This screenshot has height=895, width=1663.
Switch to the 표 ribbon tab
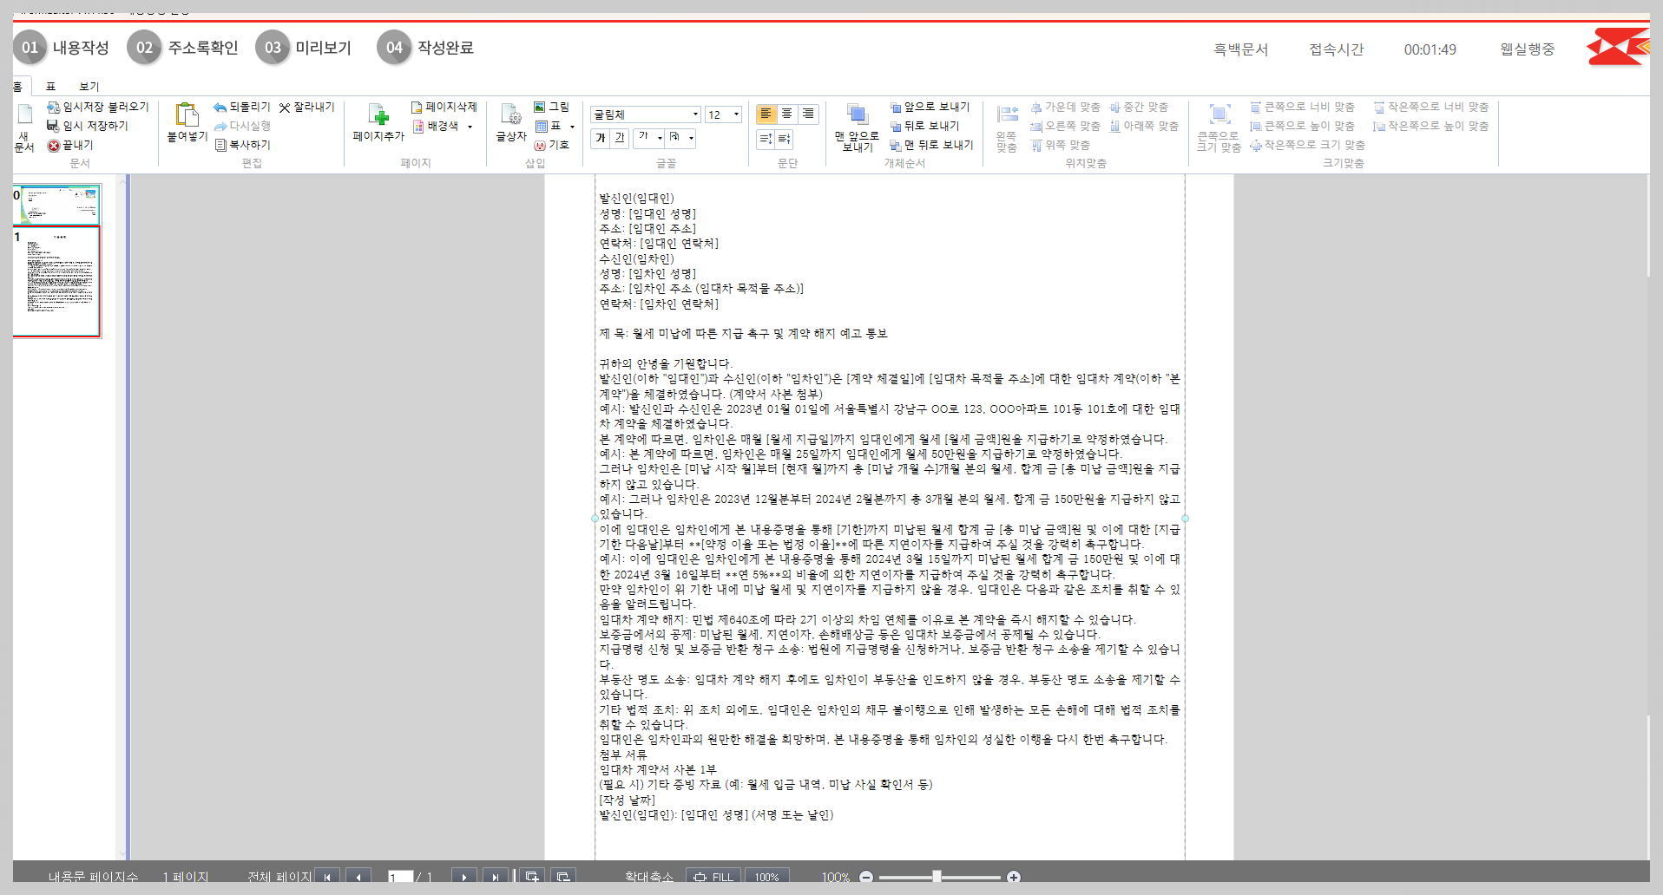pyautogui.click(x=50, y=86)
